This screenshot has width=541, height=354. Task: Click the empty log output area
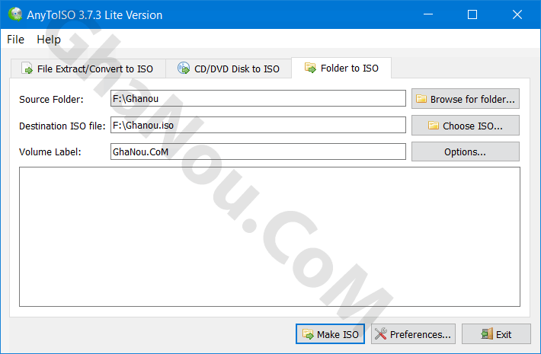pos(270,237)
